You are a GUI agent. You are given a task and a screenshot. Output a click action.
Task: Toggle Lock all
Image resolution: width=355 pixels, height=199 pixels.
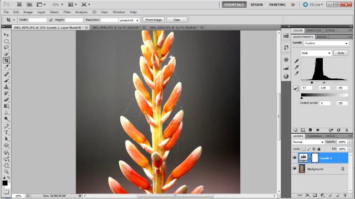click(319, 149)
